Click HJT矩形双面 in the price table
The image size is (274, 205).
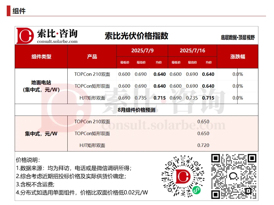click(x=92, y=98)
